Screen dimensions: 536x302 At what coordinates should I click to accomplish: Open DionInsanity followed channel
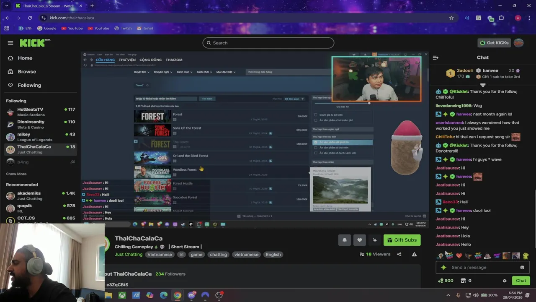point(41,124)
